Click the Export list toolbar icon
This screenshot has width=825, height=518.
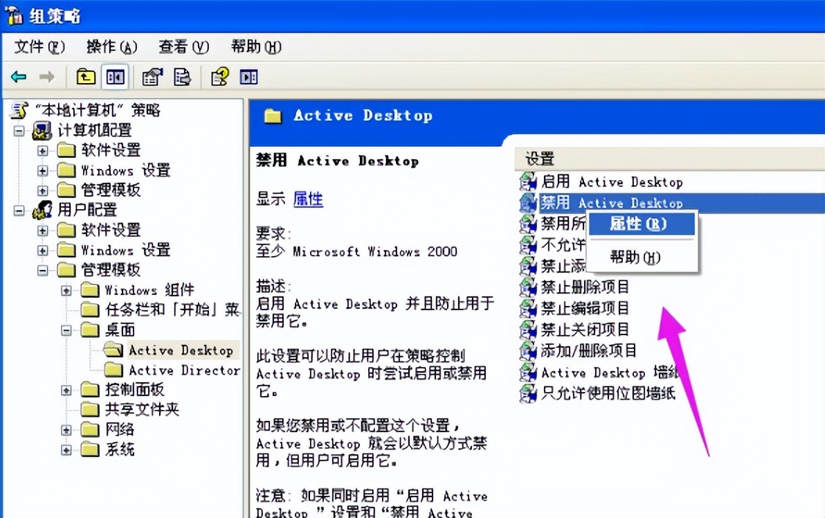pos(182,78)
